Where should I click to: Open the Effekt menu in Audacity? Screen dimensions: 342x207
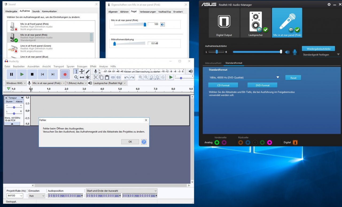click(x=93, y=66)
